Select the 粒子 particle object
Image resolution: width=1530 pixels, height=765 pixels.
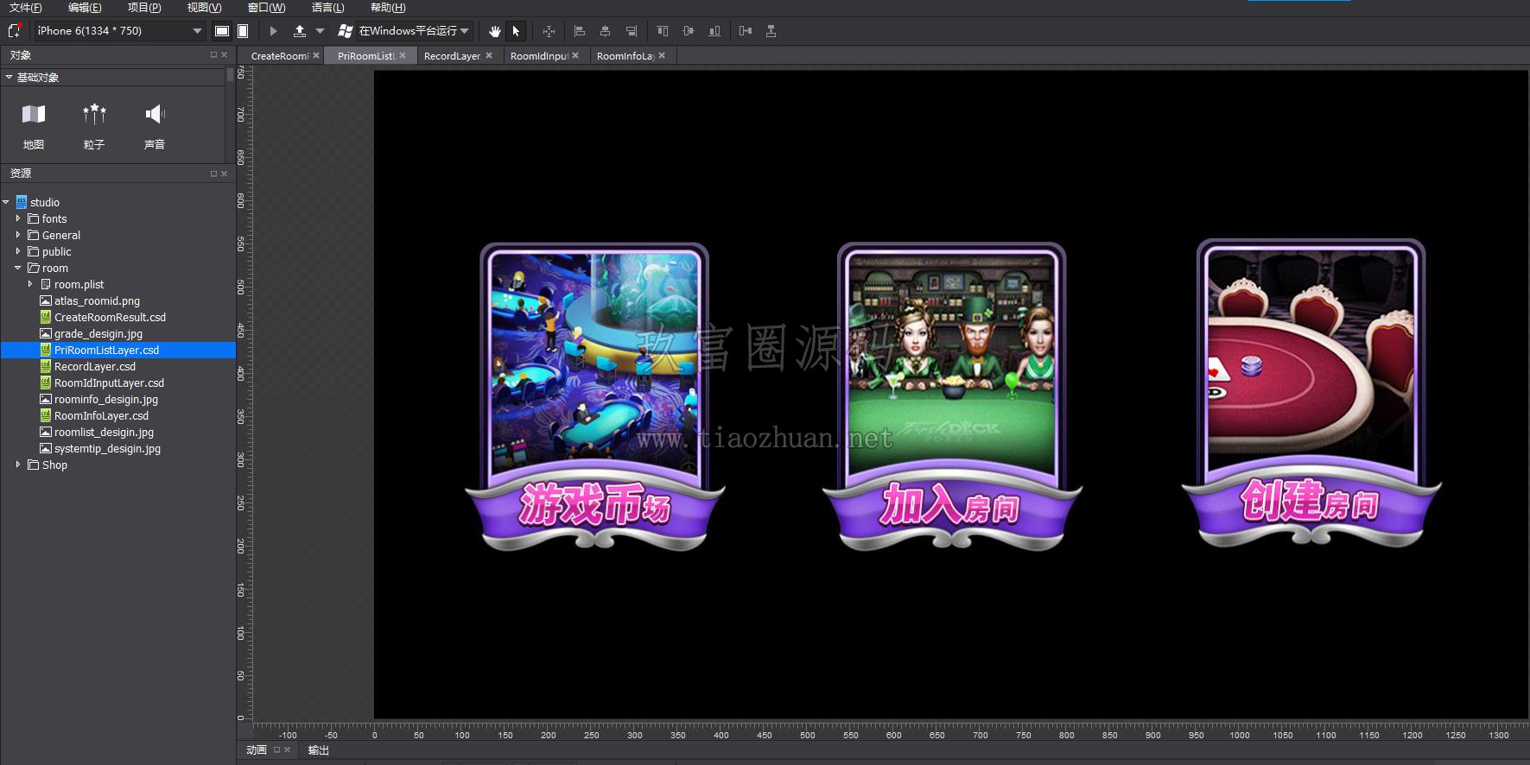(x=94, y=126)
